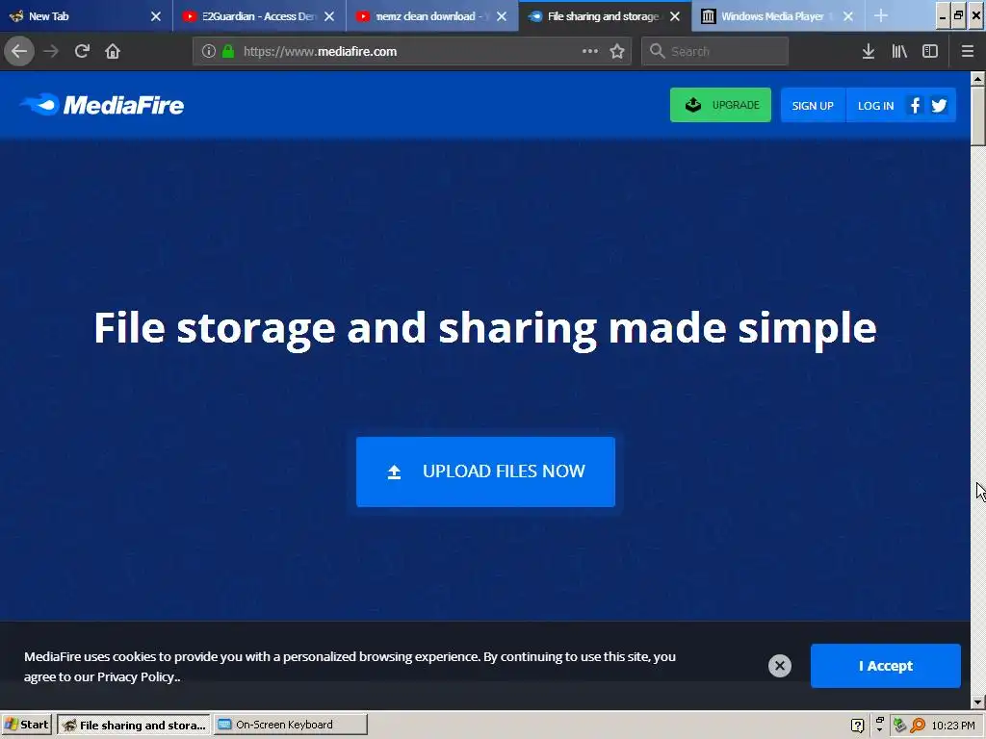This screenshot has height=739, width=986.
Task: Accept cookies with I Accept button
Action: pos(886,666)
